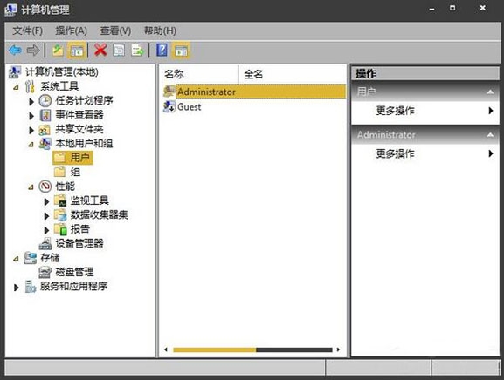
Task: Open 更多操作 under the 用户 section
Action: pyautogui.click(x=425, y=111)
